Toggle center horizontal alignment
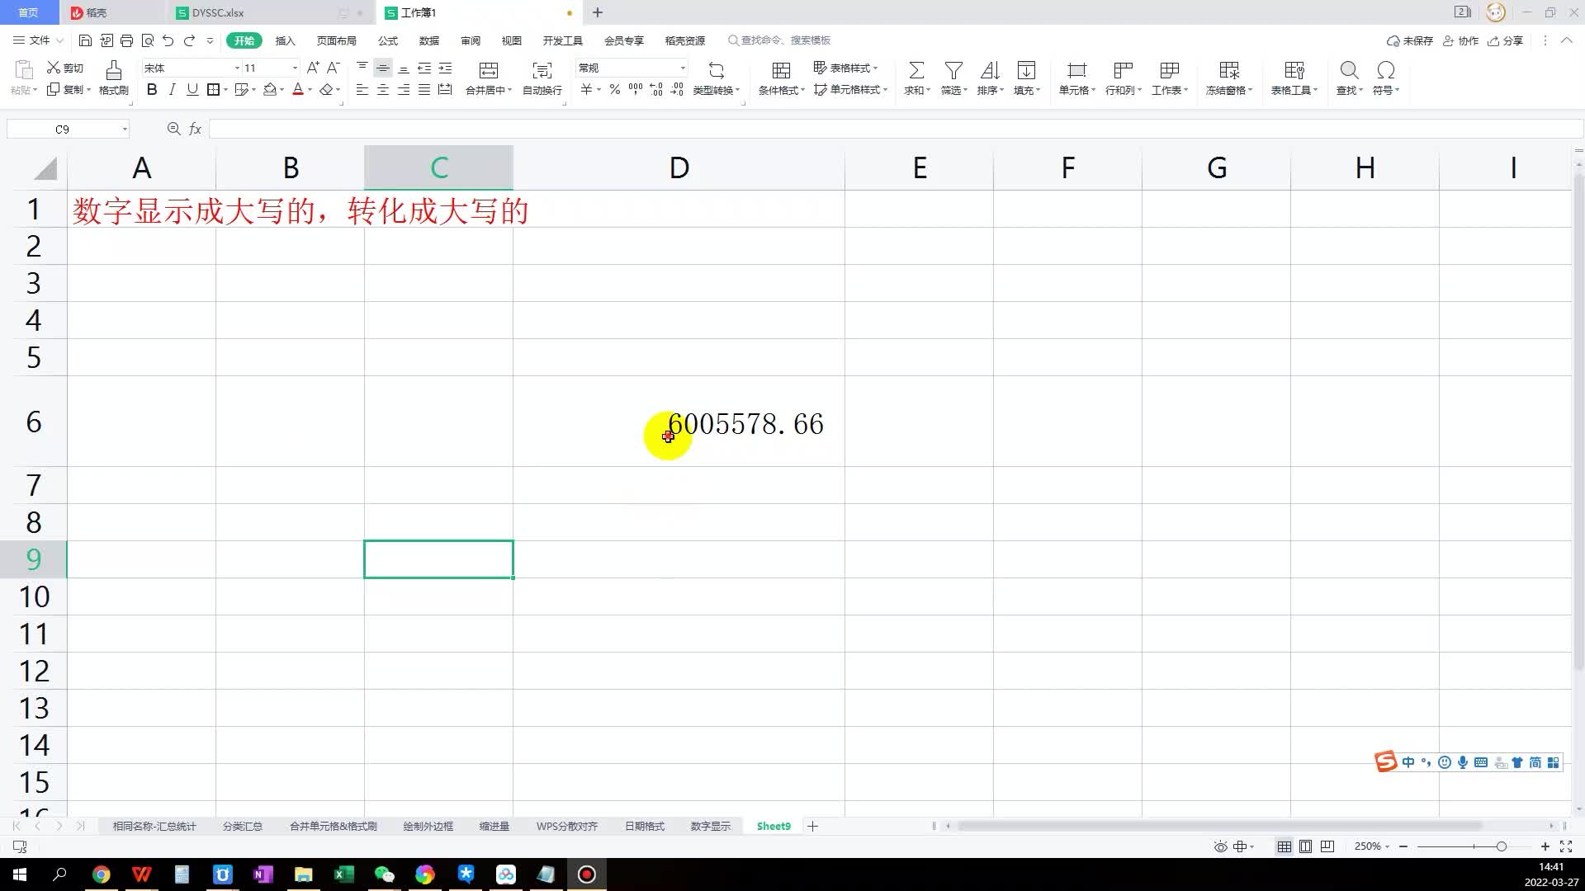This screenshot has width=1585, height=891. pyautogui.click(x=383, y=89)
